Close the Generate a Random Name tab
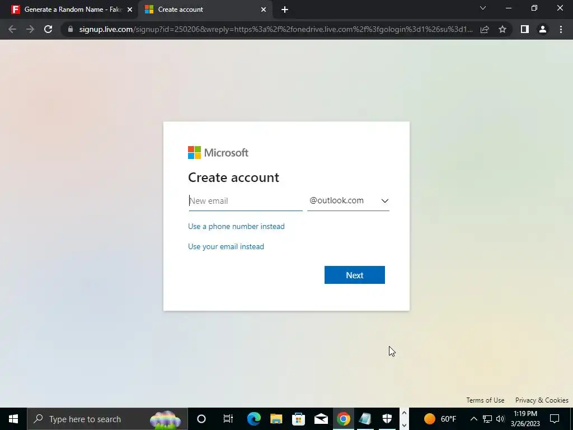Screen dimensions: 573x430 (130, 10)
